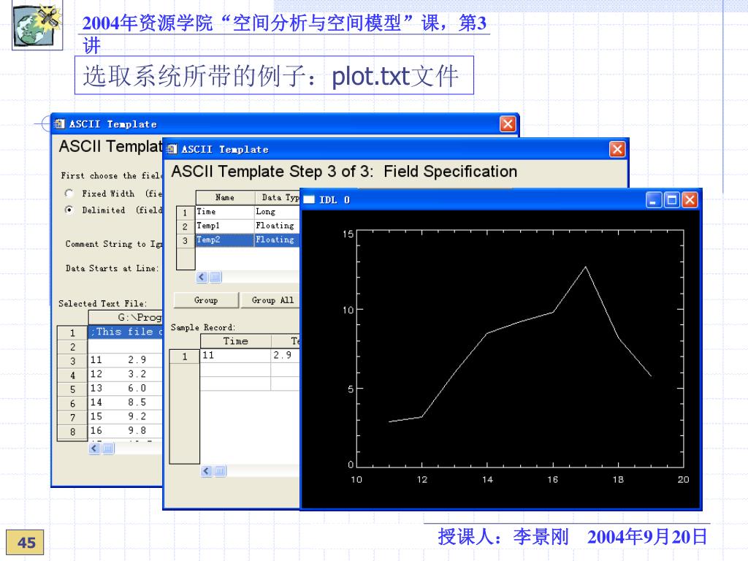
Task: Click left scroll arrow under Sample Record
Action: point(206,471)
